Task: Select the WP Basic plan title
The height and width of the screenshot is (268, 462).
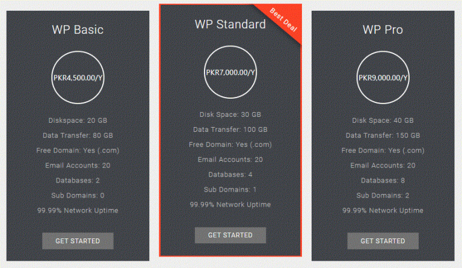Action: tap(78, 30)
